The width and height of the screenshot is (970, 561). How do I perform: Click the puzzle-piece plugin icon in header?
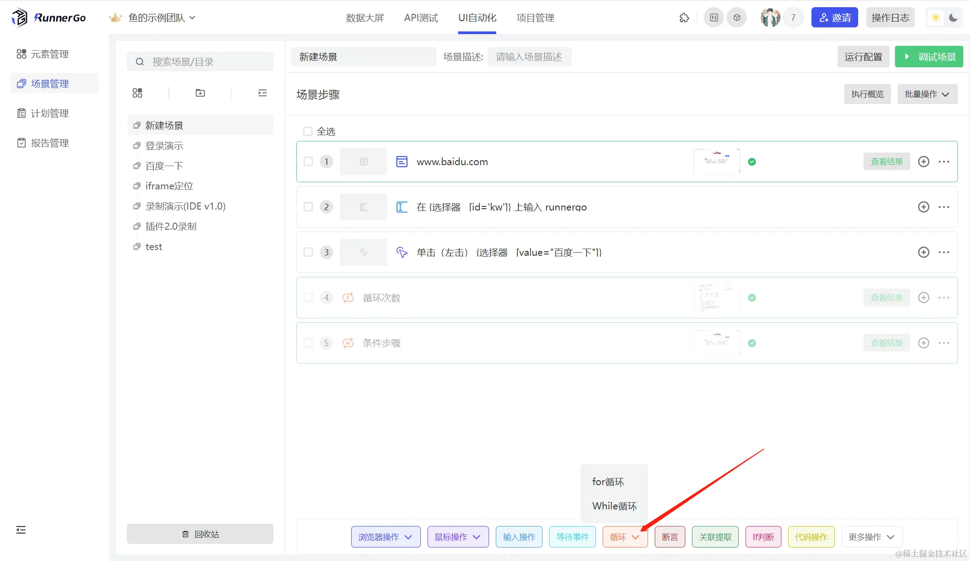pos(684,18)
